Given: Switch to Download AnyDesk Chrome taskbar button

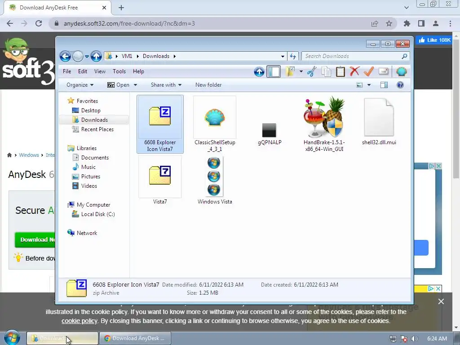Looking at the screenshot, I should click(x=135, y=338).
